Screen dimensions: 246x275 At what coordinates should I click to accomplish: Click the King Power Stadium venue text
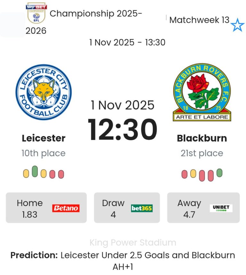[133, 242]
